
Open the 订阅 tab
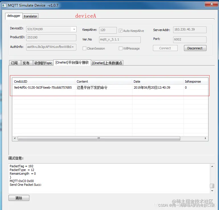pyautogui.click(x=15, y=63)
